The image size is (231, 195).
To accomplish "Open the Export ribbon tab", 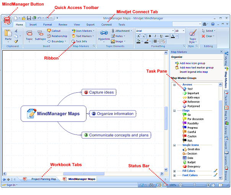I will [91, 25].
